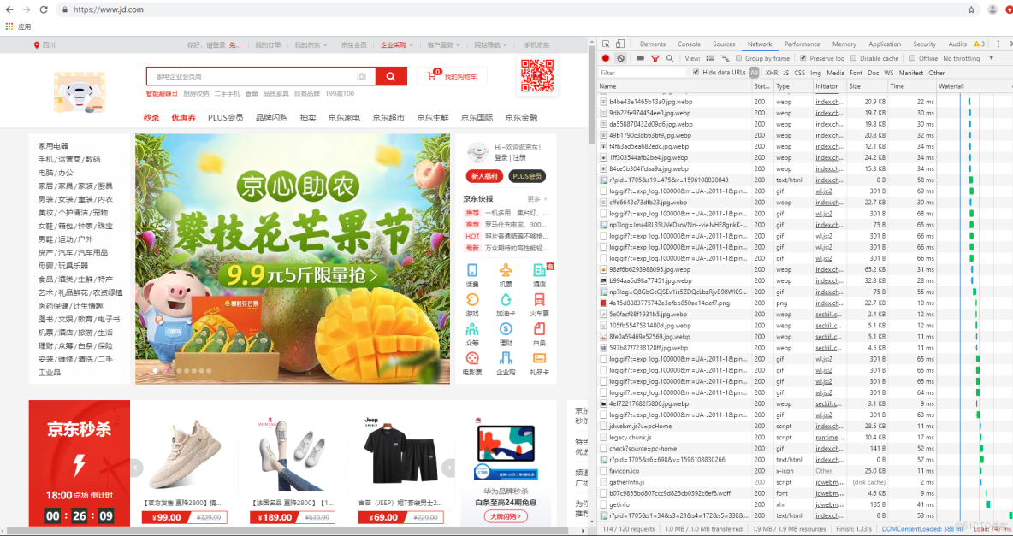Switch to the Console tab in DevTools

[x=689, y=44]
